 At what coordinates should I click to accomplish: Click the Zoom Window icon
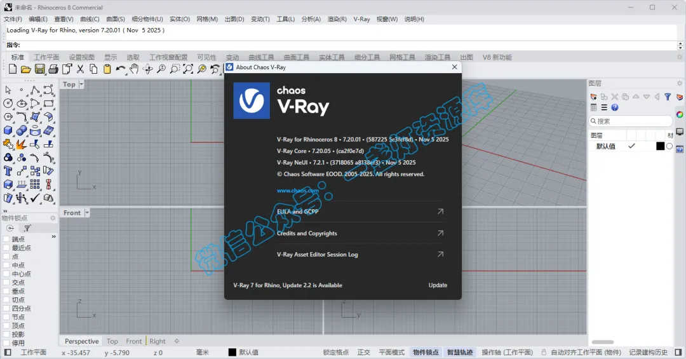tap(175, 69)
